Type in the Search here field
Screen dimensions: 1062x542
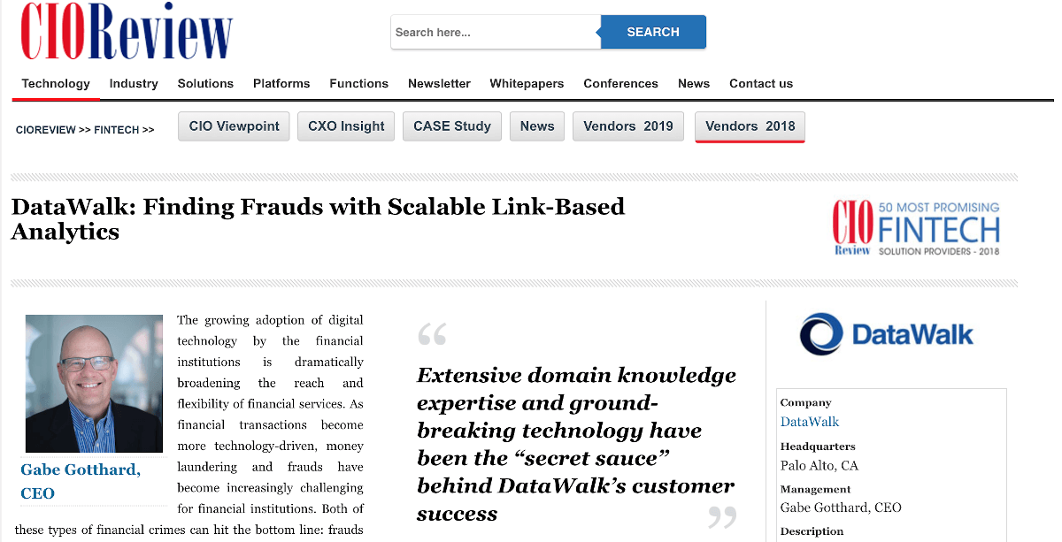point(495,33)
